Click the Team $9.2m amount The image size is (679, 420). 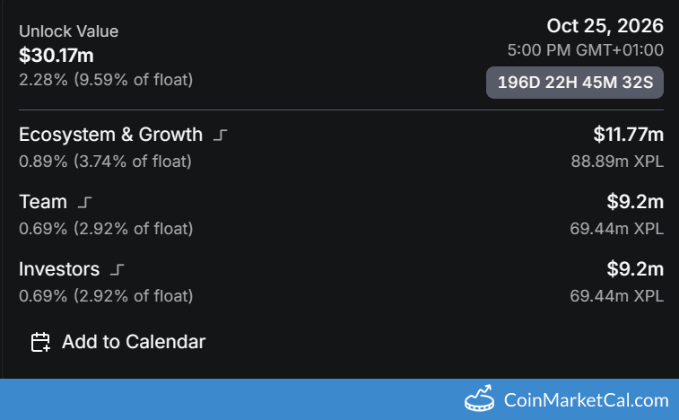pyautogui.click(x=635, y=202)
